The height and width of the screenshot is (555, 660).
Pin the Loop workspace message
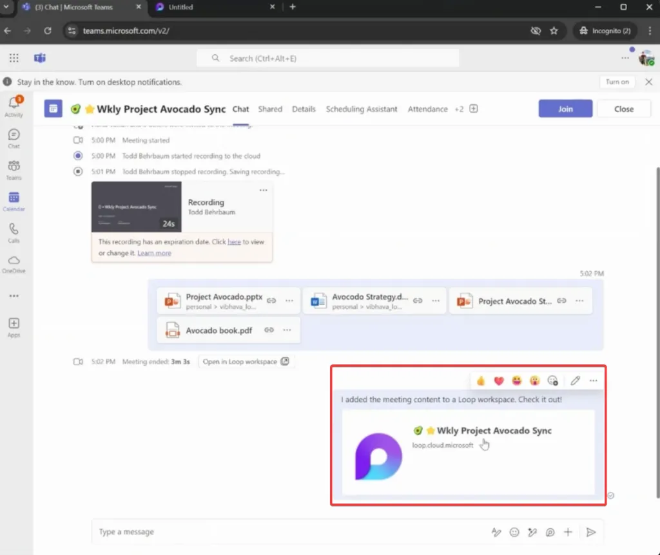pos(575,381)
